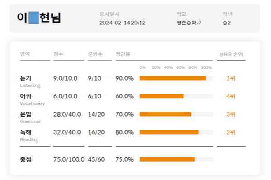Click the 점수 column header
Image resolution: width=271 pixels, height=180 pixels.
[58, 54]
